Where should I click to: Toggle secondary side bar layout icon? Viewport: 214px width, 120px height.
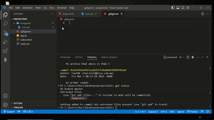click(183, 8)
